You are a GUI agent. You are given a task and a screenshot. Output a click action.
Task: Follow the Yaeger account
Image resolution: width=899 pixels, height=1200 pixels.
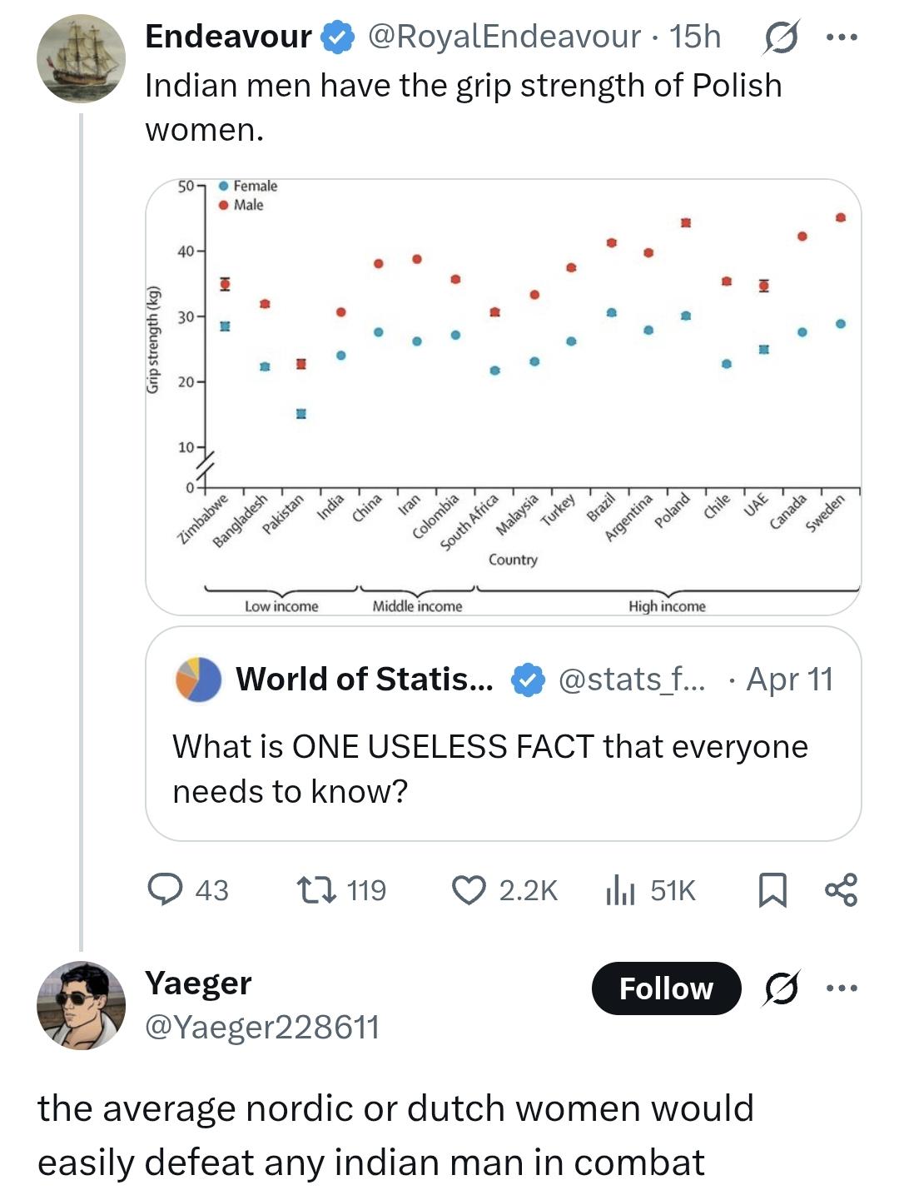(x=666, y=988)
